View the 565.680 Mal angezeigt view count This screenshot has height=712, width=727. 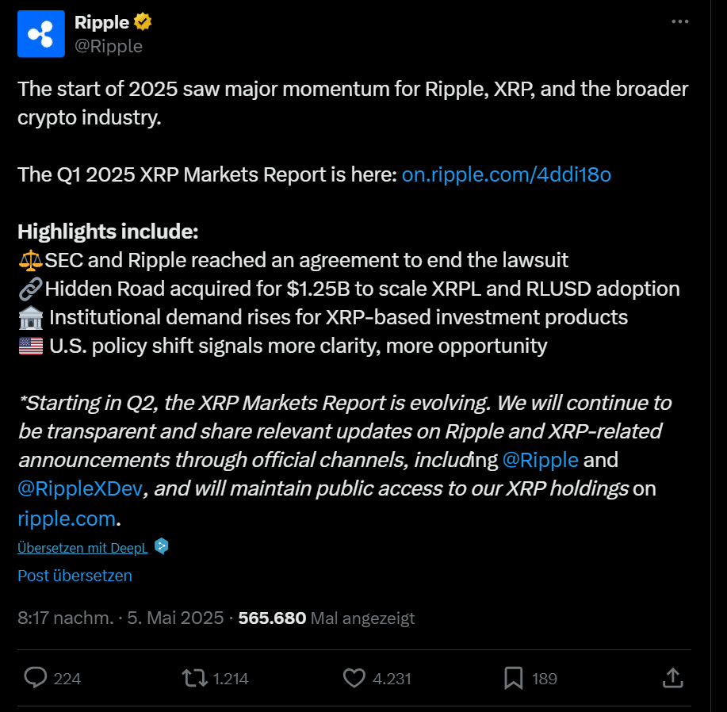326,618
